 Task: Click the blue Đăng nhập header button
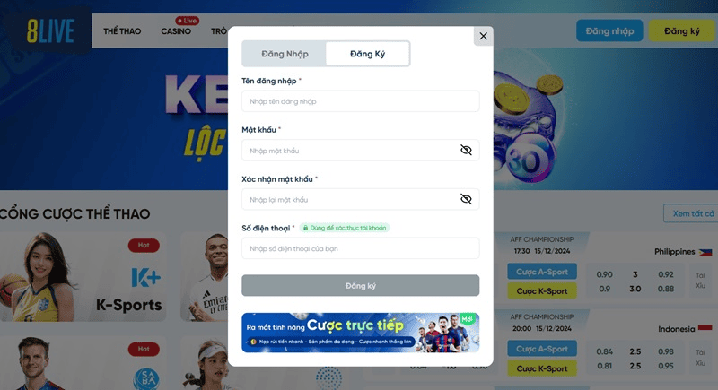tap(609, 30)
